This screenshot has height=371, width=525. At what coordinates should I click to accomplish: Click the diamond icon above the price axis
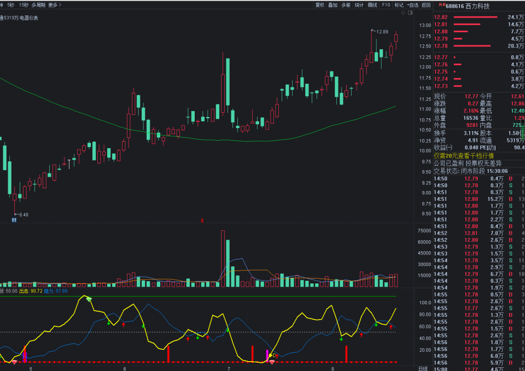(x=403, y=13)
